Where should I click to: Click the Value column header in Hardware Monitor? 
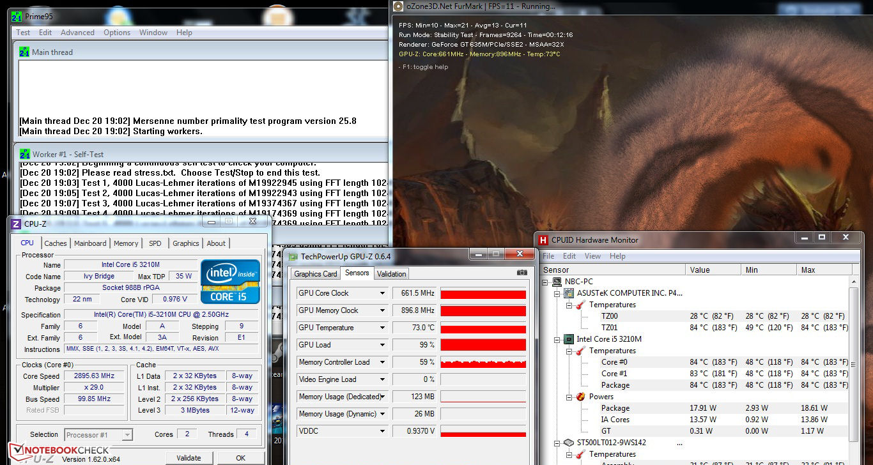713,270
